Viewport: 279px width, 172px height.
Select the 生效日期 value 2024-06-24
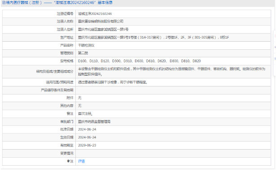tap(87, 138)
